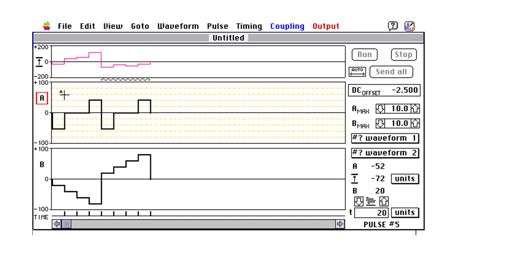Screen dimensions: 531x258
Task: Click scrollbar left arrow
Action: pyautogui.click(x=57, y=224)
